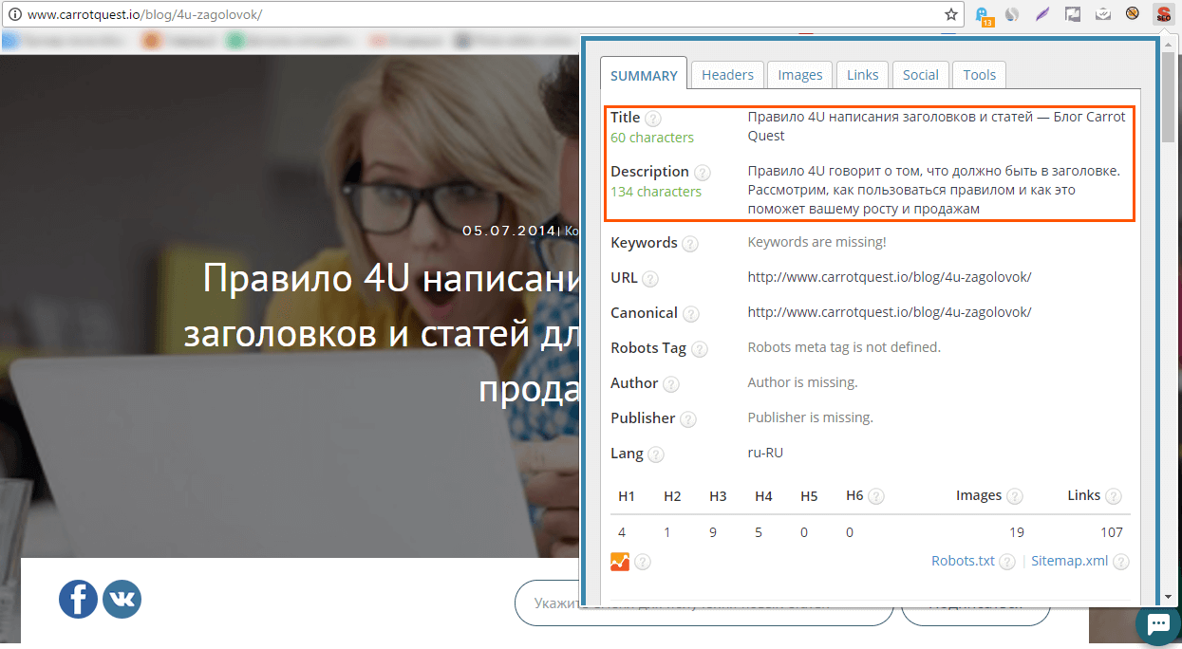Image resolution: width=1182 pixels, height=649 pixels.
Task: Click the purple feather extension icon
Action: pyautogui.click(x=1043, y=14)
